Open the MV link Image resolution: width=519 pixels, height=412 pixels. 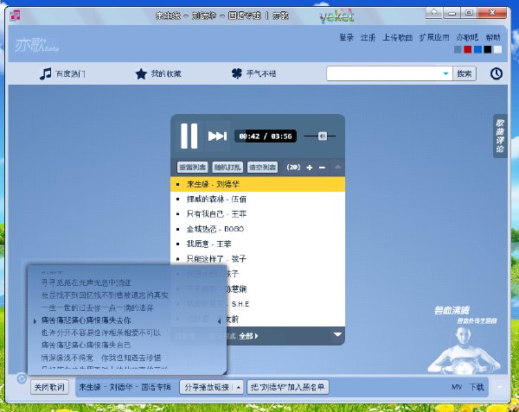pos(457,387)
